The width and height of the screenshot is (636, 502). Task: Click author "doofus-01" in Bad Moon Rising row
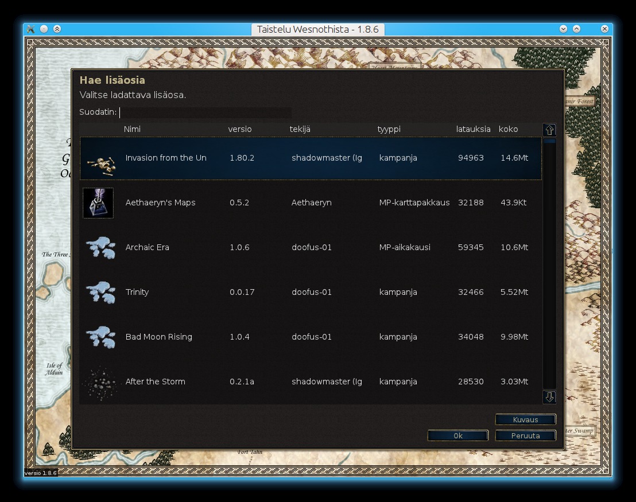coord(312,337)
